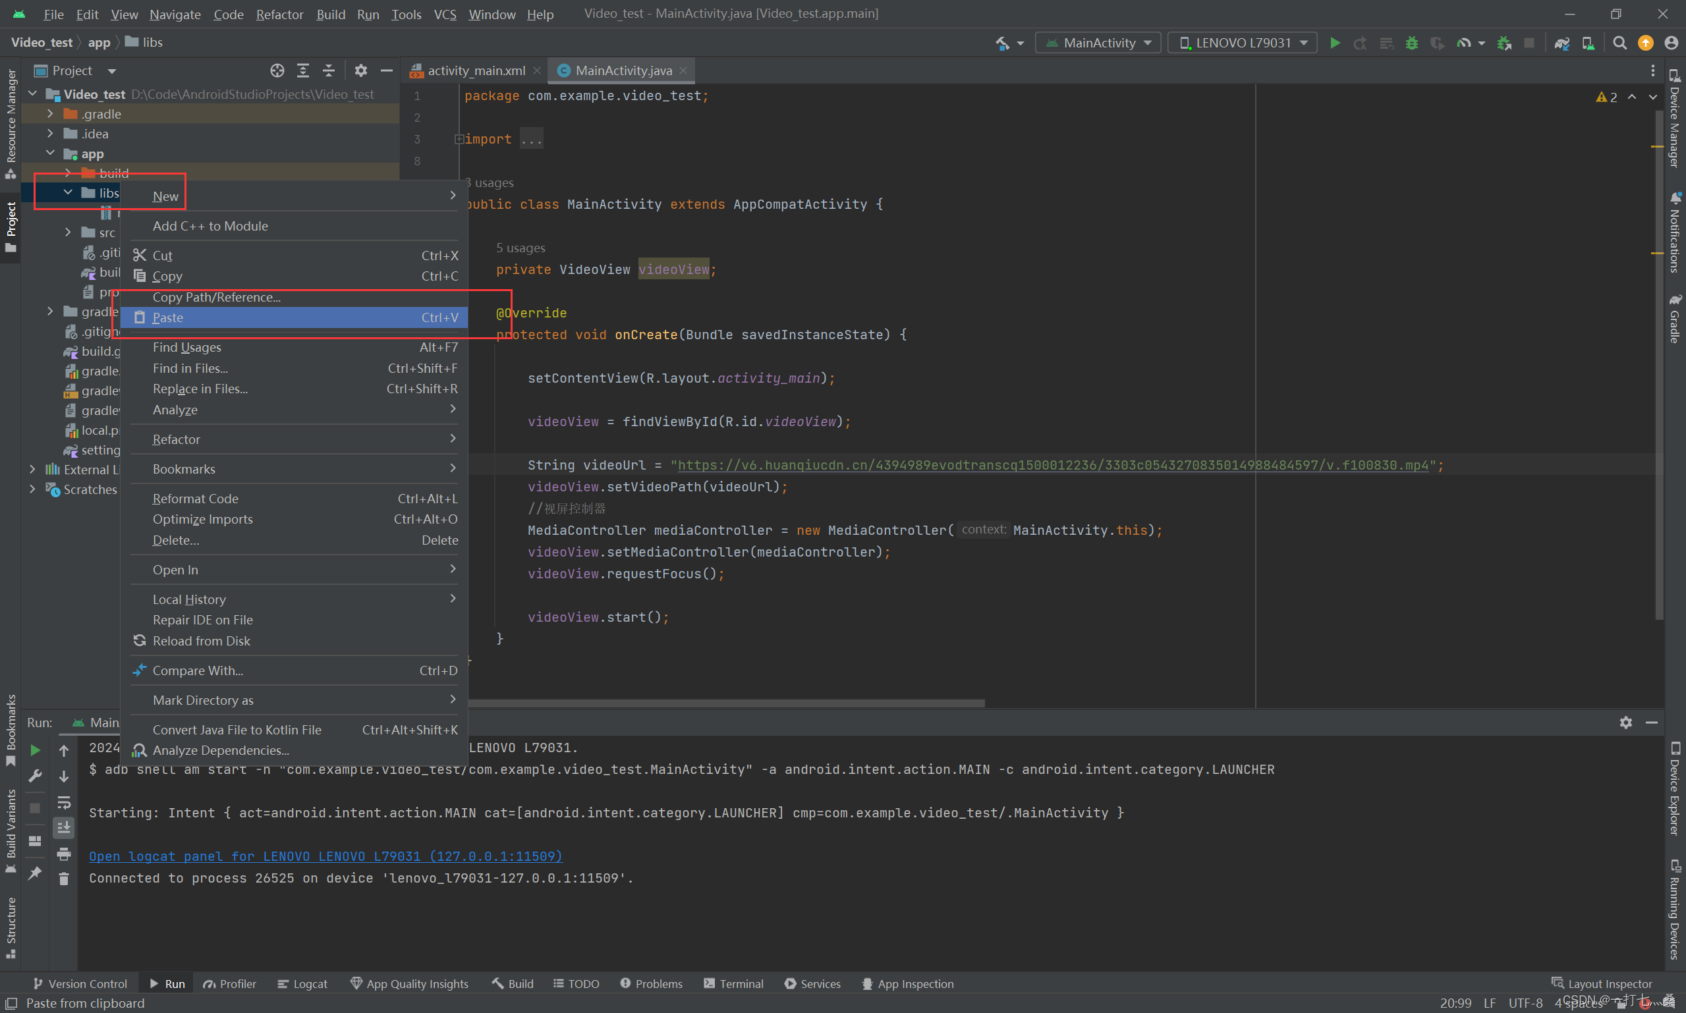Expand the .gradle folder in tree
Viewport: 1686px width, 1013px height.
(50, 114)
